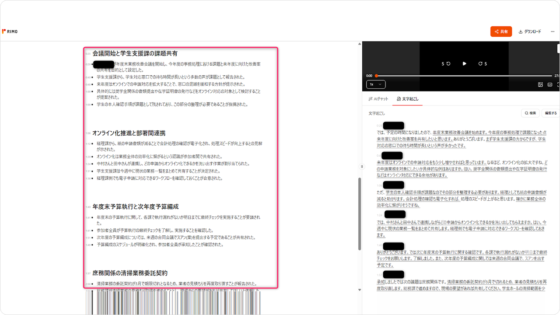Skip forward 5 seconds
This screenshot has height=315, width=560.
click(483, 63)
